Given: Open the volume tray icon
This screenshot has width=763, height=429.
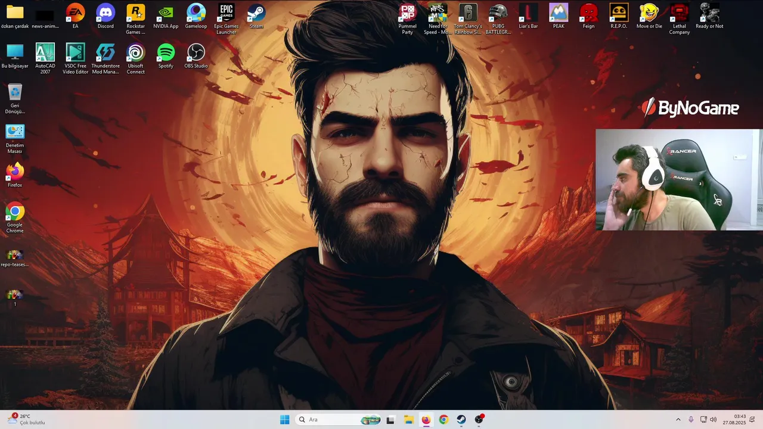Looking at the screenshot, I should [x=714, y=419].
